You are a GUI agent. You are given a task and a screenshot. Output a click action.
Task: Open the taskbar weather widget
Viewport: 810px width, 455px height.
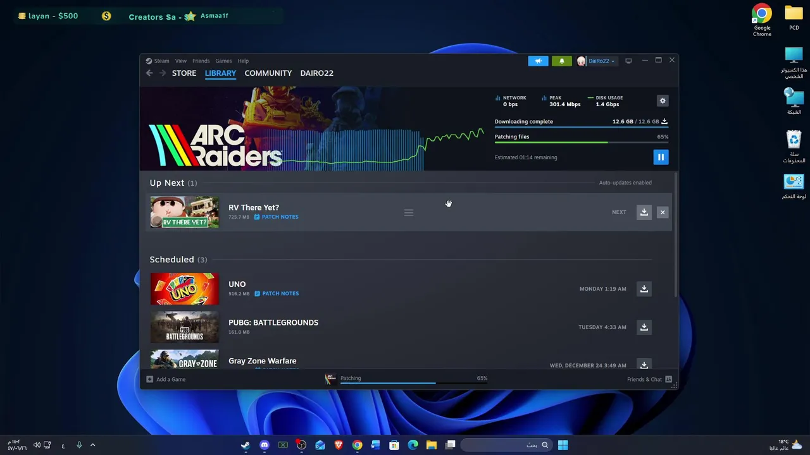pyautogui.click(x=787, y=445)
